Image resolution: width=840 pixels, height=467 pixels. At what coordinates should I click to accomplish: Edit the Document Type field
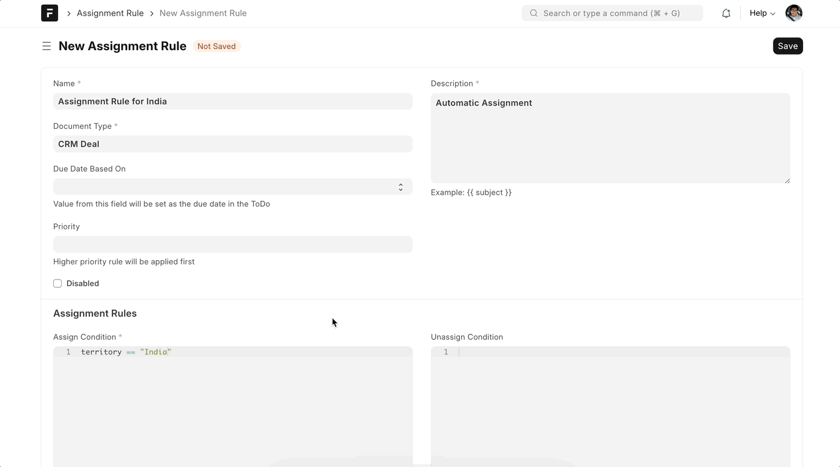[x=233, y=144]
